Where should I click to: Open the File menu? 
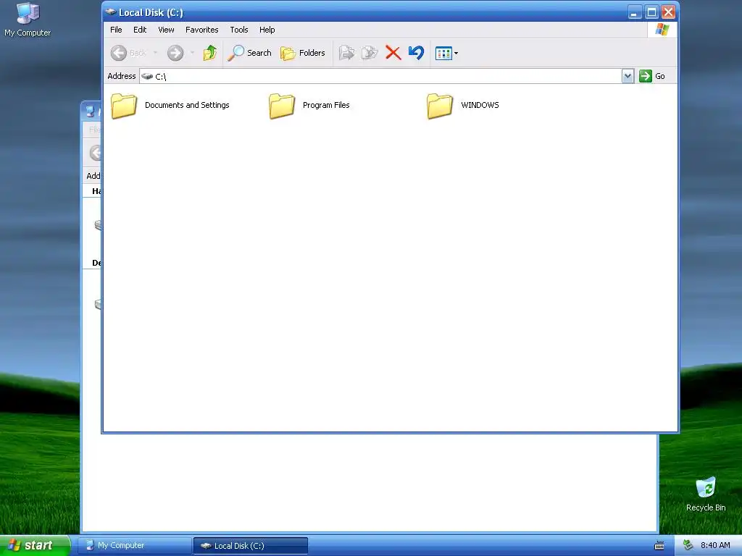(x=116, y=30)
